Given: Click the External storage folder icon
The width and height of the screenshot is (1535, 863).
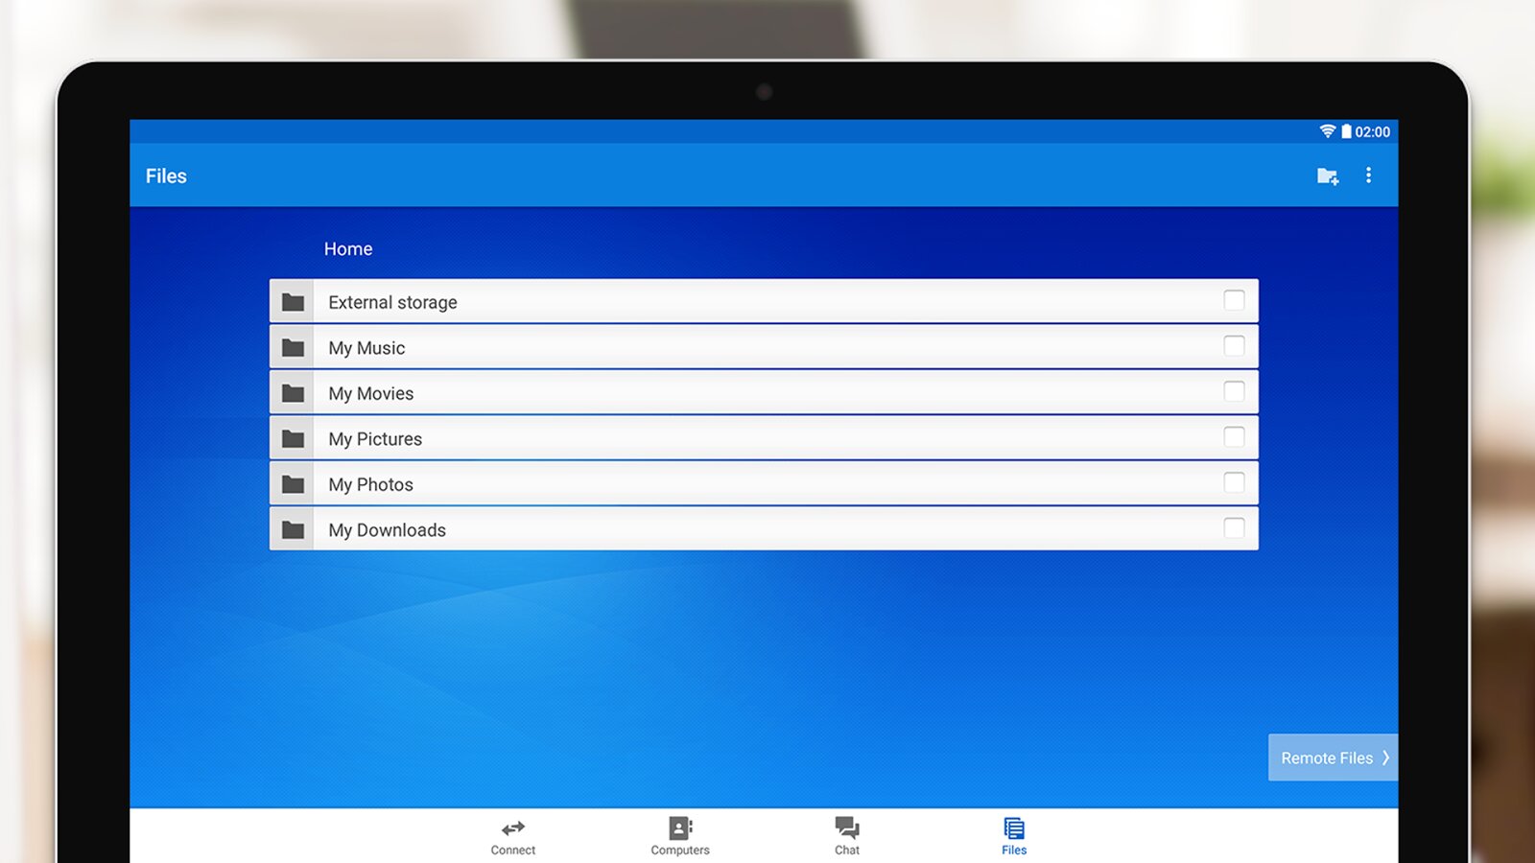Looking at the screenshot, I should coord(293,302).
